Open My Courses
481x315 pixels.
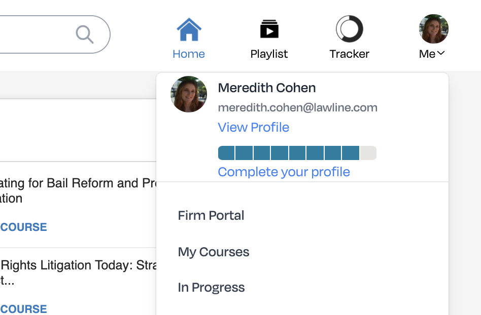click(213, 252)
